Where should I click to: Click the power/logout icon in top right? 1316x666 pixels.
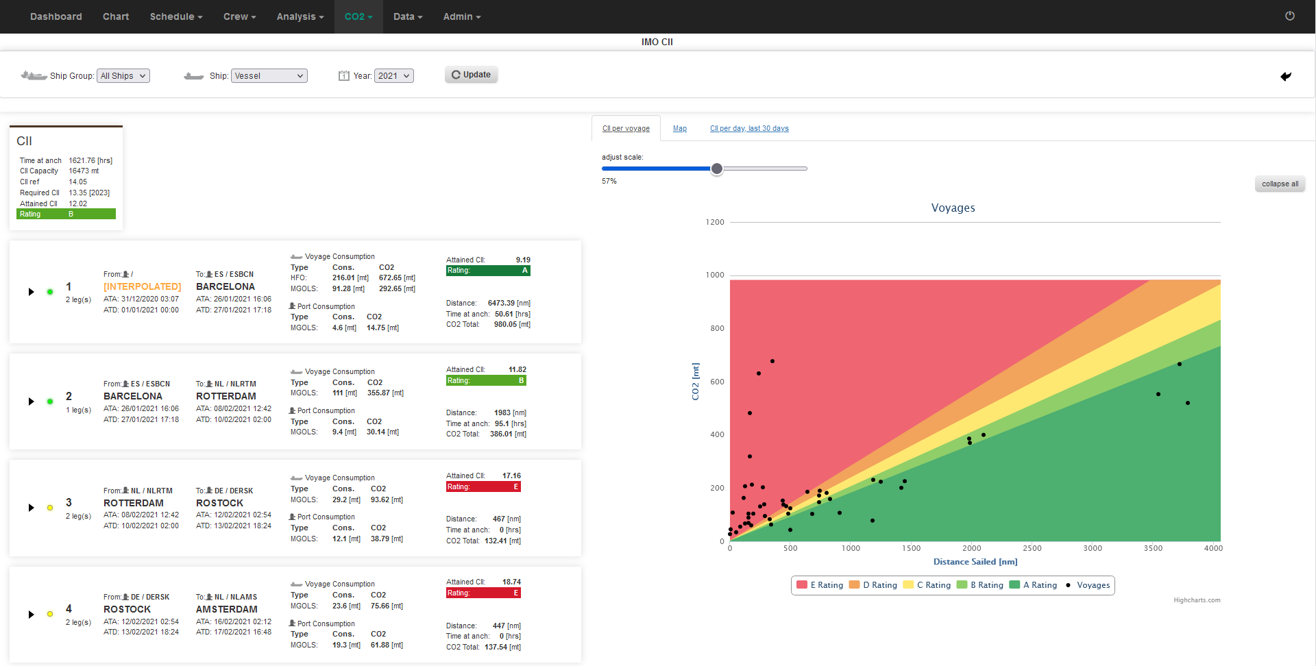(x=1289, y=15)
